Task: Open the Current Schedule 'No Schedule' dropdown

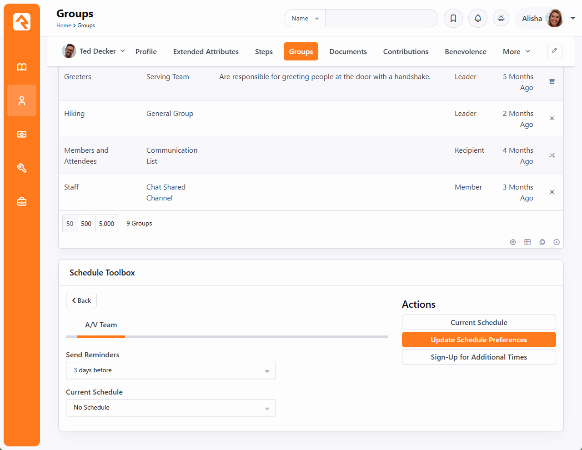Action: [171, 408]
